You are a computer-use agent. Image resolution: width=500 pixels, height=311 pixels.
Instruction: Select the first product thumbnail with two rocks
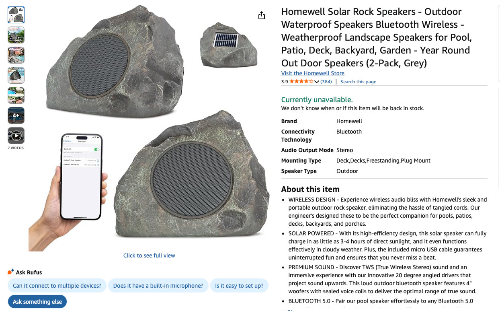(16, 15)
